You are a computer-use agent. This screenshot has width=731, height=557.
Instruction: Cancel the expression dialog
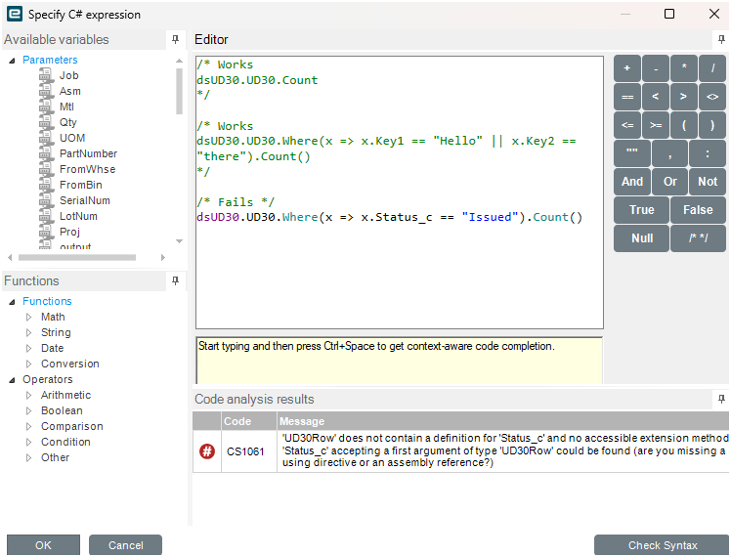125,545
